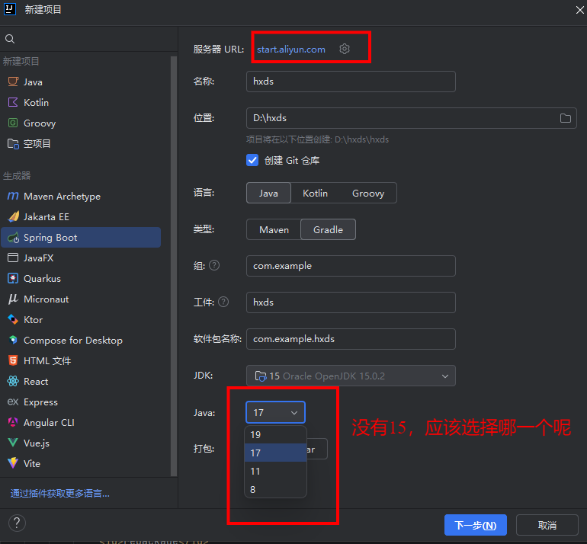Choose Kotlin as the language
Image resolution: width=587 pixels, height=544 pixels.
coord(315,193)
